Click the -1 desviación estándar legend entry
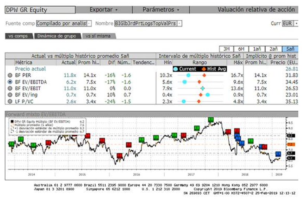302x204 pixels. pyautogui.click(x=48, y=132)
